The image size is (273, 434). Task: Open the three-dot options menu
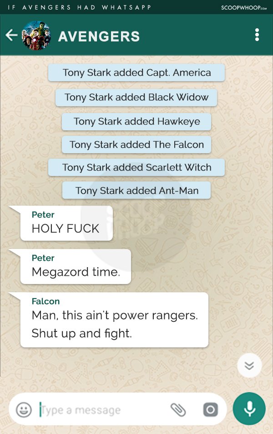coord(257,35)
